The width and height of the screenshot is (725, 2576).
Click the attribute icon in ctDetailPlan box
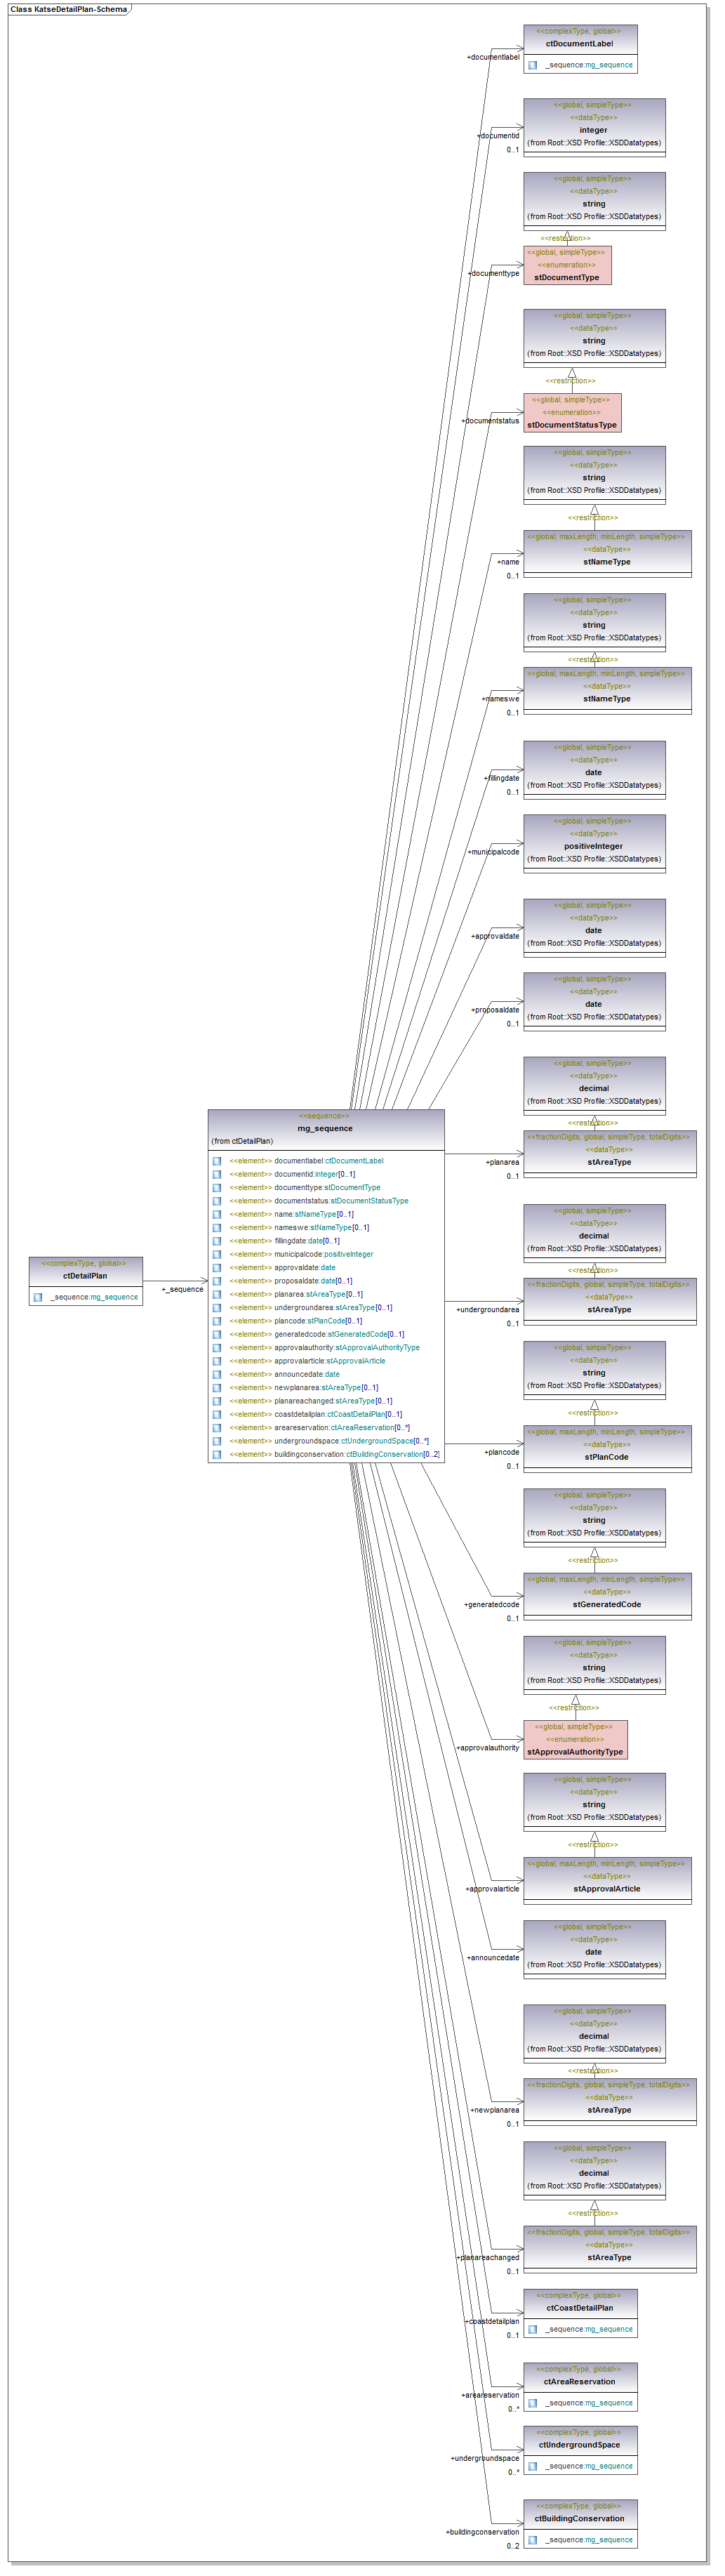(x=38, y=1297)
